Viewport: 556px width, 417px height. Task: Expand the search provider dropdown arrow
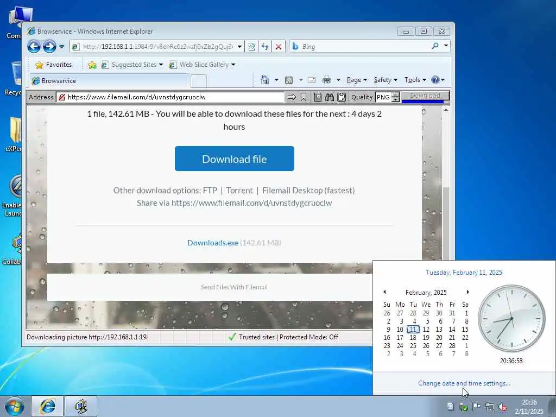tap(446, 46)
